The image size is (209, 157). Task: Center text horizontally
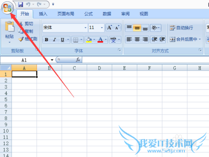pos(137,39)
